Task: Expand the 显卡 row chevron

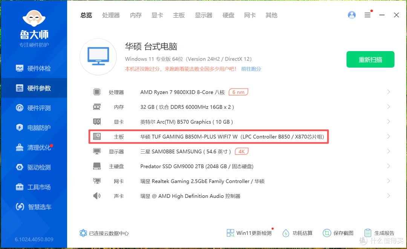Action: click(x=389, y=121)
